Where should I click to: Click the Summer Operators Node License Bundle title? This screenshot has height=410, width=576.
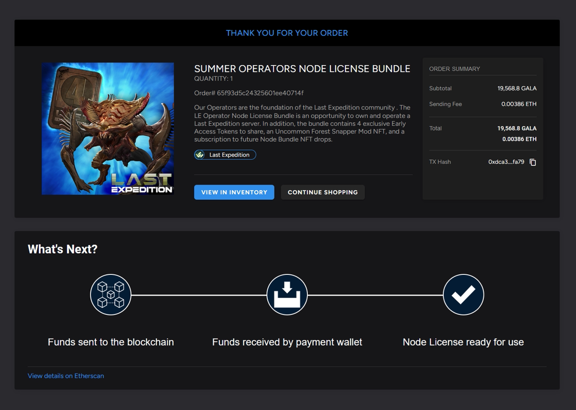302,69
